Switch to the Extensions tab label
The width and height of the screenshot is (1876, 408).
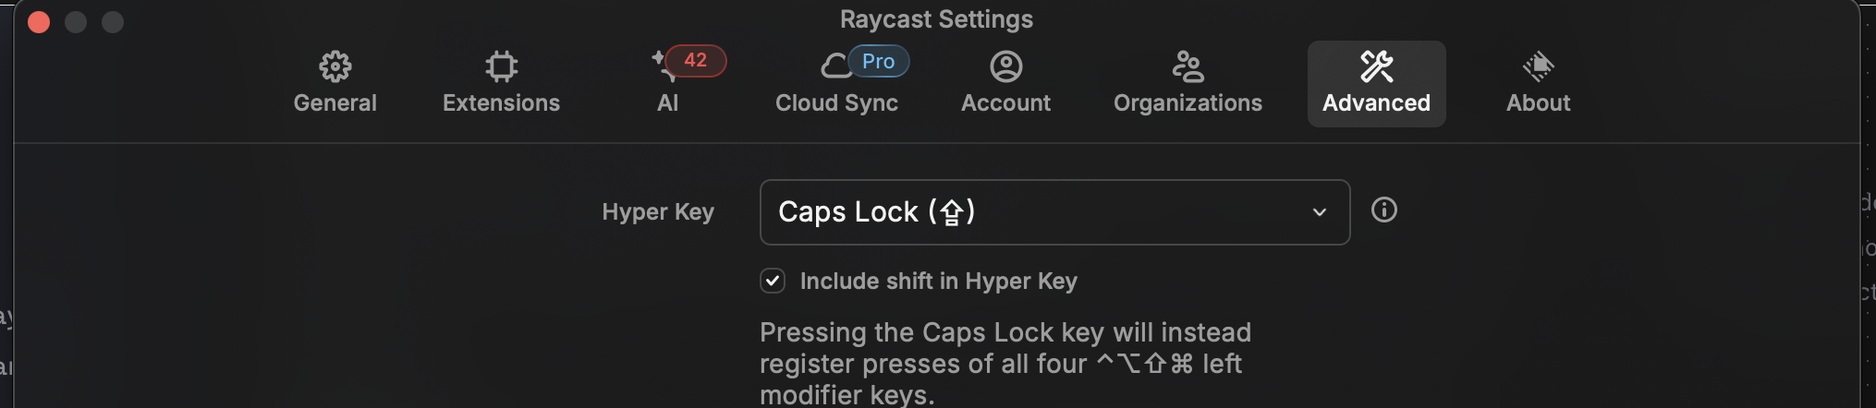tap(501, 103)
